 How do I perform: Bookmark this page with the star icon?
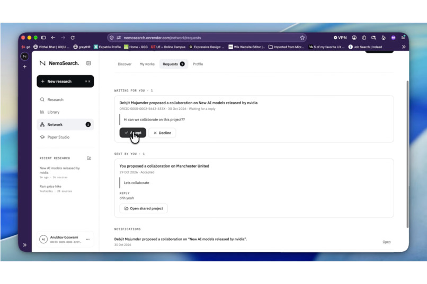click(302, 38)
